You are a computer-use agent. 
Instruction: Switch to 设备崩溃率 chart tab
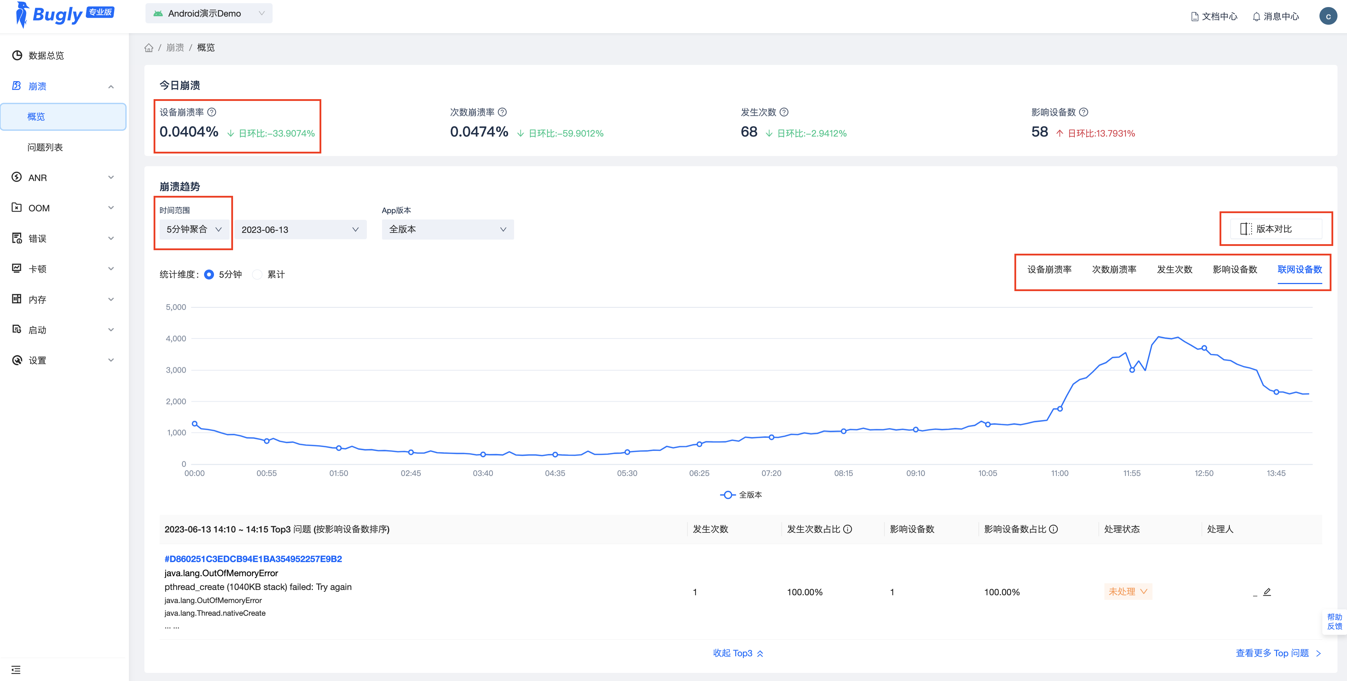pyautogui.click(x=1049, y=269)
